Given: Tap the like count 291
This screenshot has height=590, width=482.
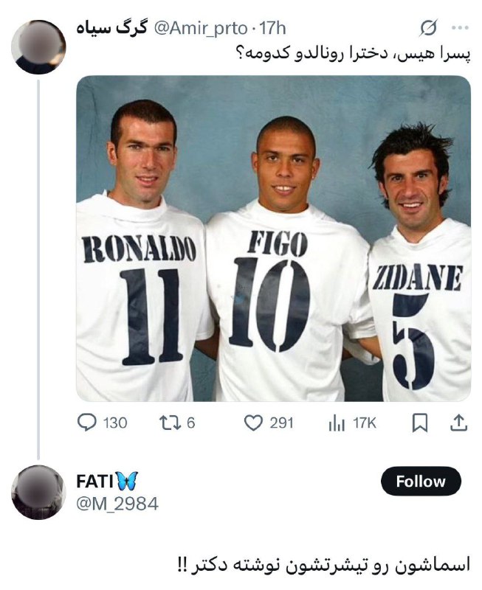Looking at the screenshot, I should 281,423.
